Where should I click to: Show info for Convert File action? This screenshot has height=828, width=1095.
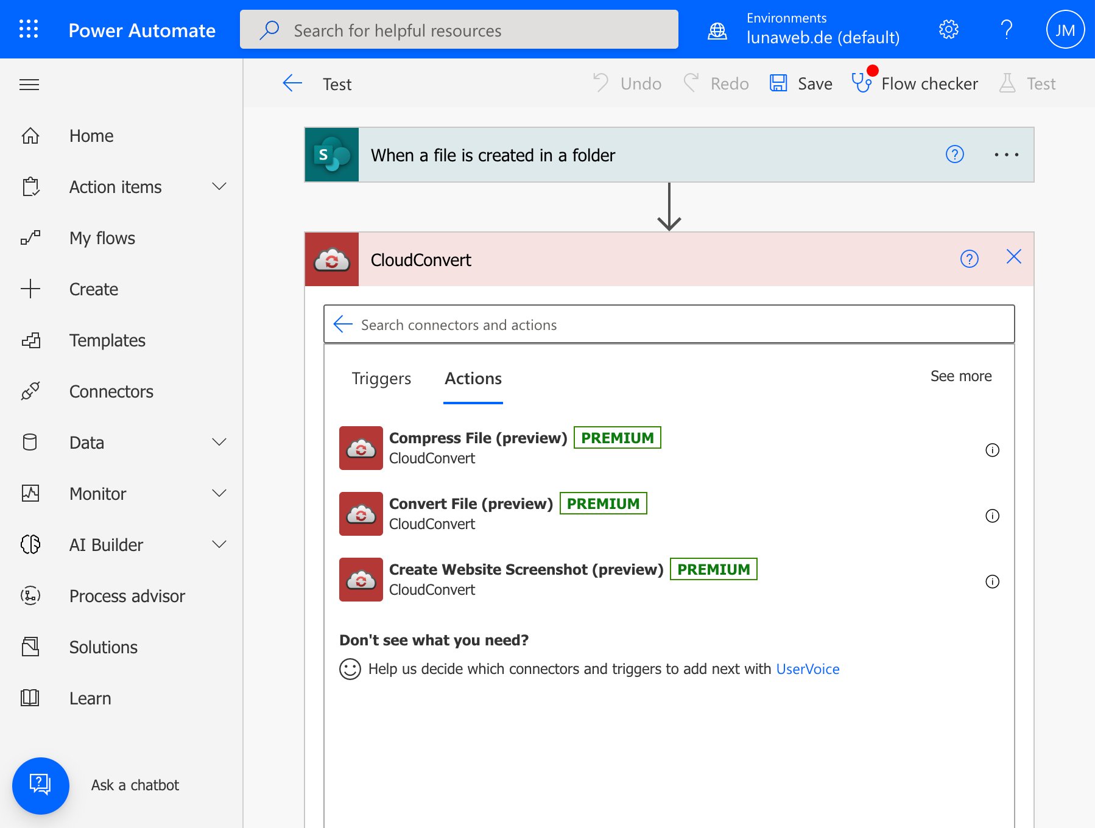click(993, 516)
